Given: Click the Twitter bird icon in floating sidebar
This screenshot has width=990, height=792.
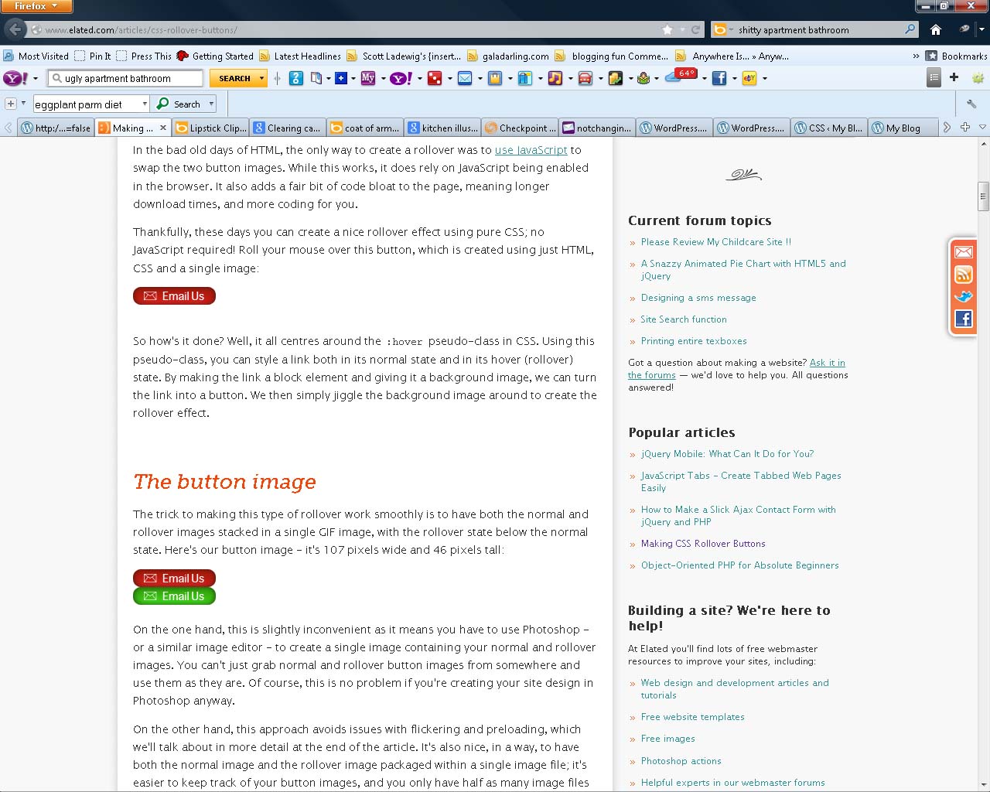Looking at the screenshot, I should coord(963,296).
